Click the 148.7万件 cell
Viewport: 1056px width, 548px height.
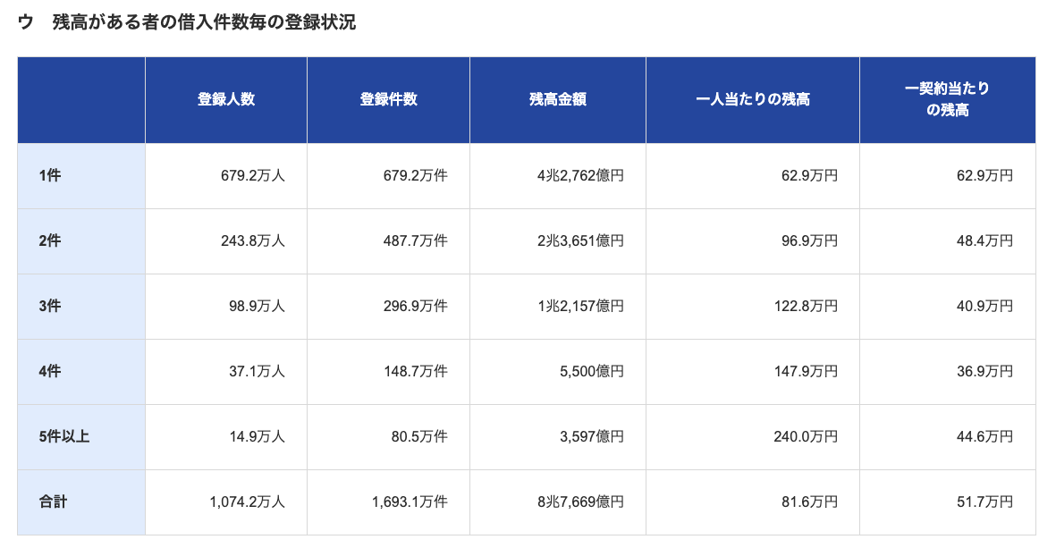pyautogui.click(x=389, y=372)
